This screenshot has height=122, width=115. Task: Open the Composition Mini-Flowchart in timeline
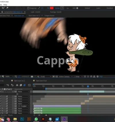7,85
